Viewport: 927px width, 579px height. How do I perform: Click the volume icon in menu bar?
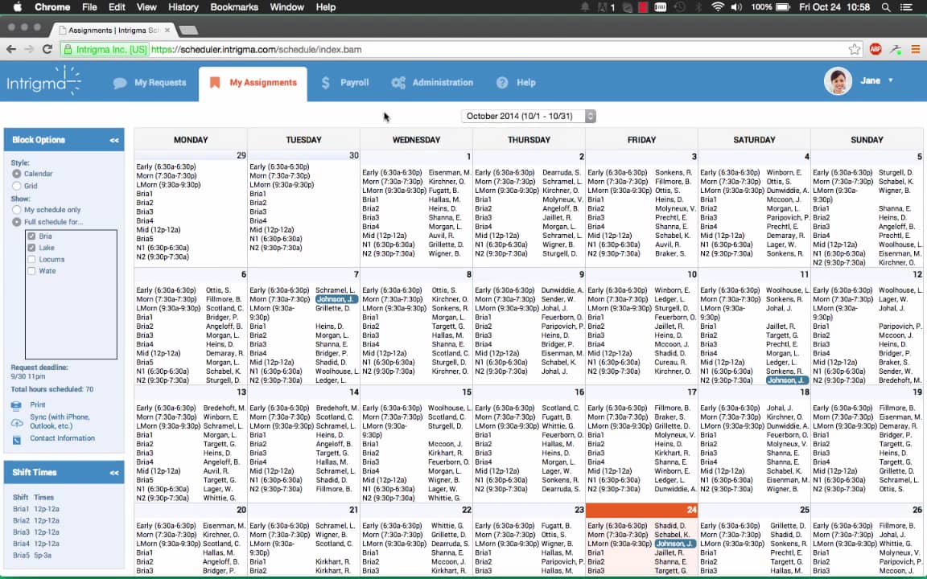tap(736, 7)
